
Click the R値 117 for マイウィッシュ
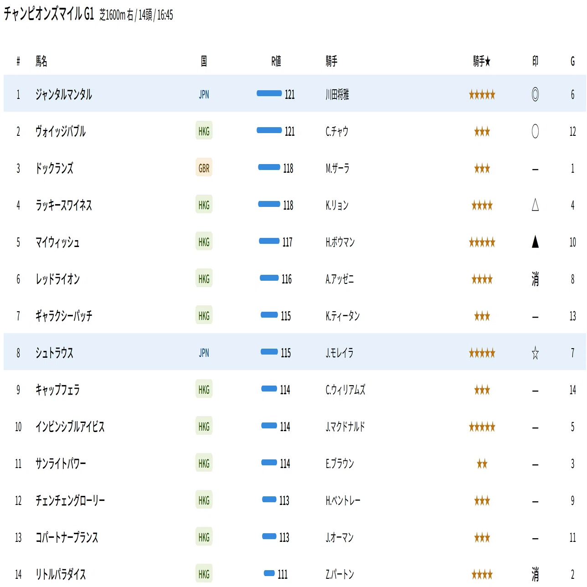288,242
